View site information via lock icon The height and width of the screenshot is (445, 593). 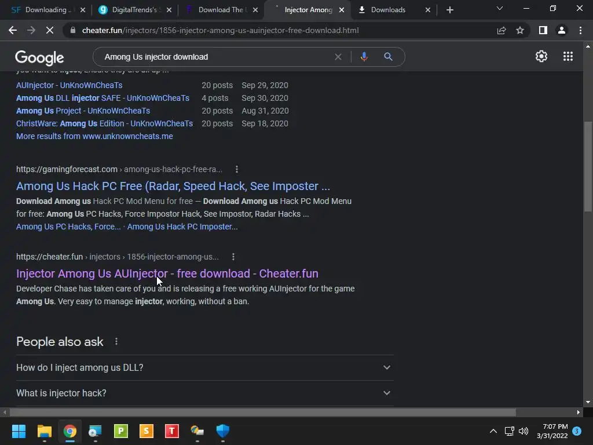(73, 30)
